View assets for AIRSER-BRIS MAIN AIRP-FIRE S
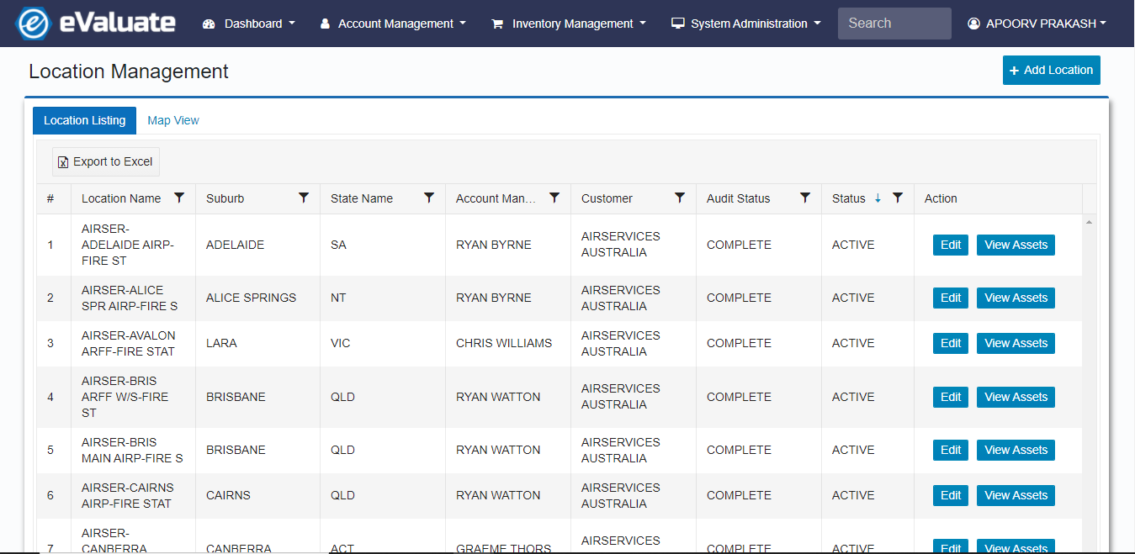Viewport: 1135px width, 554px height. click(1016, 450)
